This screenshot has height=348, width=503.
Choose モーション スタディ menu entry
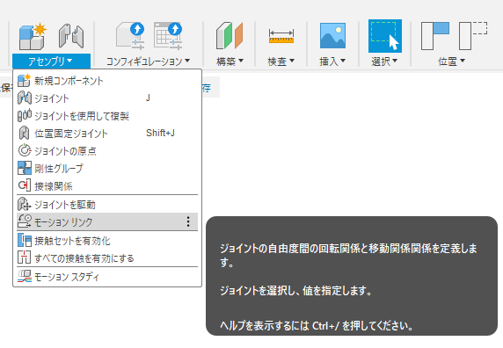[x=107, y=277]
